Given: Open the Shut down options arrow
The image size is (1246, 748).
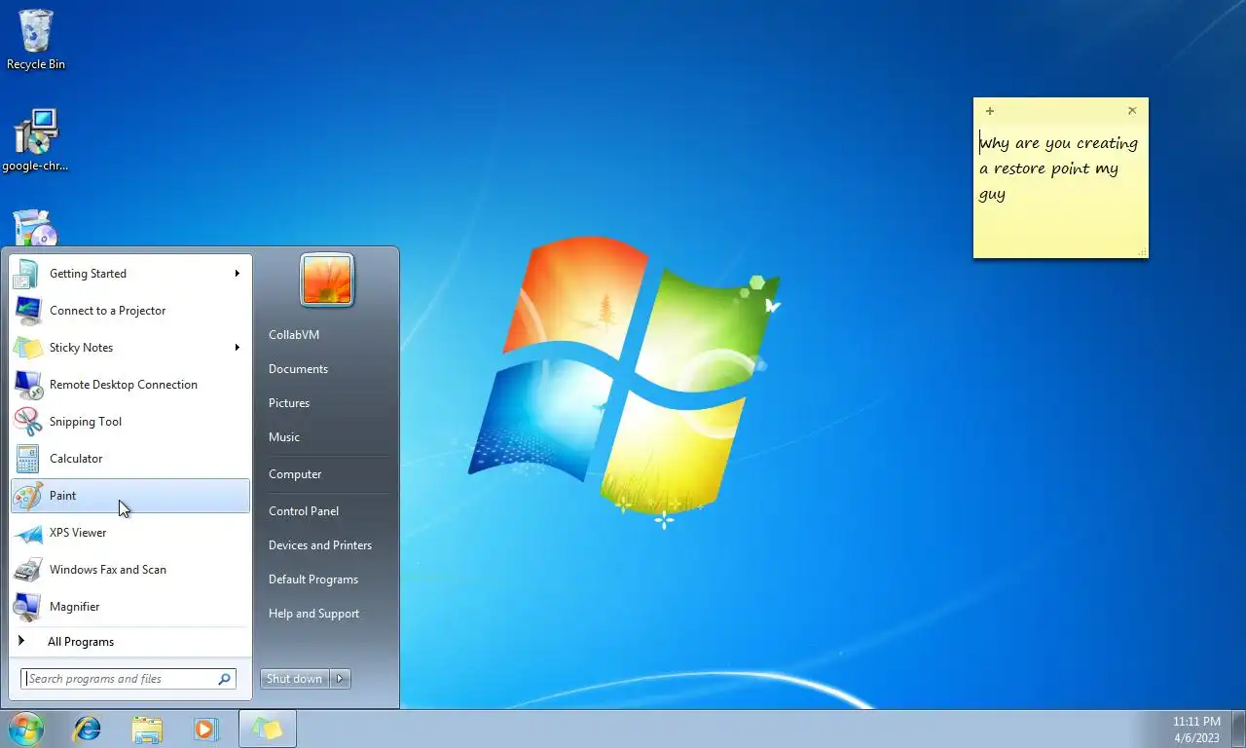Looking at the screenshot, I should tap(340, 679).
